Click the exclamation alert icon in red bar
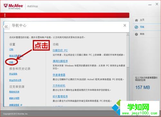Image resolution: width=161 pixels, height=117 pixels. coord(5,15)
